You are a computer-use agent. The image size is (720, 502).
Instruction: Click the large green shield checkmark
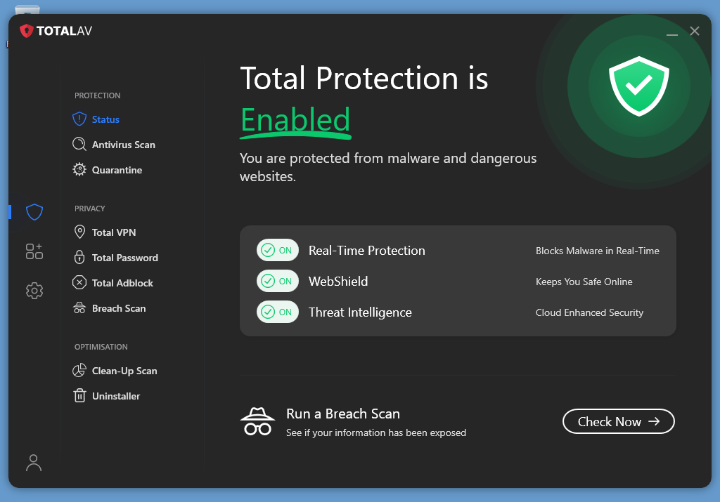pos(638,86)
